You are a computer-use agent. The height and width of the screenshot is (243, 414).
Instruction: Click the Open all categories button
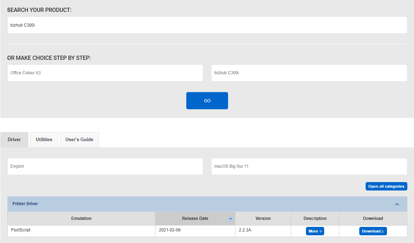386,186
